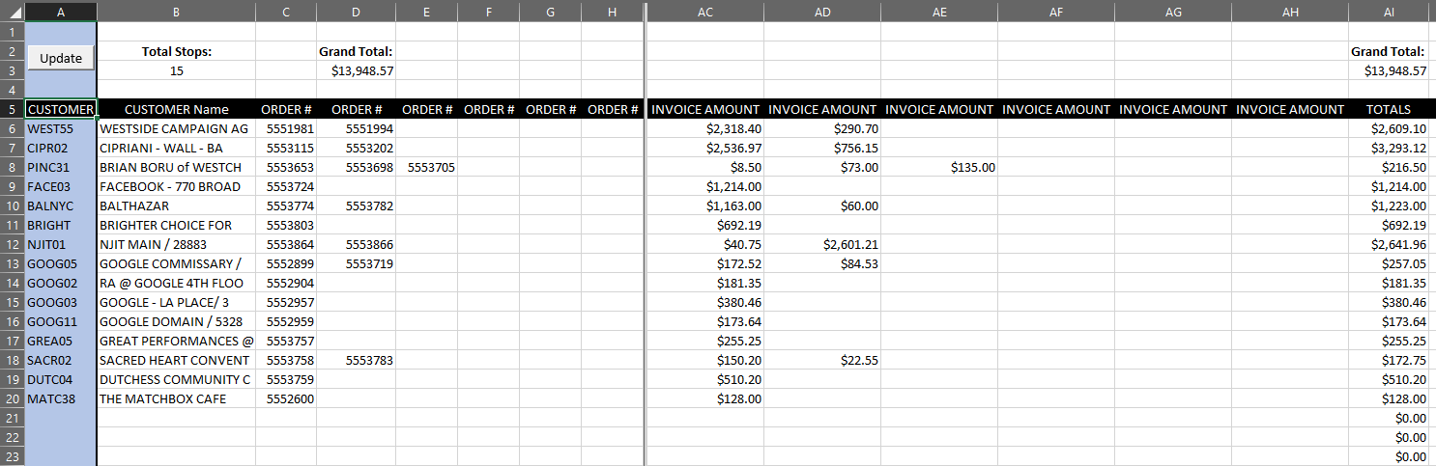The height and width of the screenshot is (466, 1436).
Task: Click invoice amount $22.55
Action: [x=859, y=360]
